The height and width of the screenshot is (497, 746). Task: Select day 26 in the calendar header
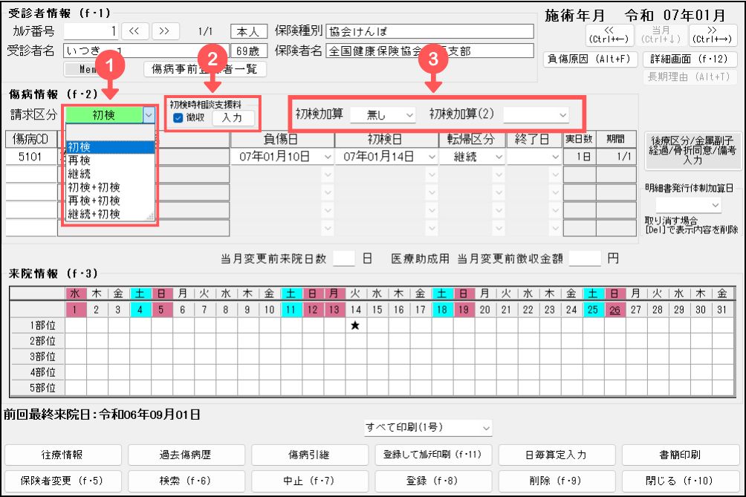click(614, 308)
